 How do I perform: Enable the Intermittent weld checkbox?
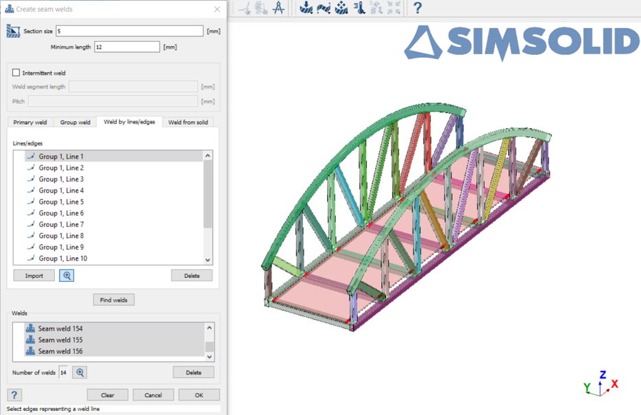point(16,73)
